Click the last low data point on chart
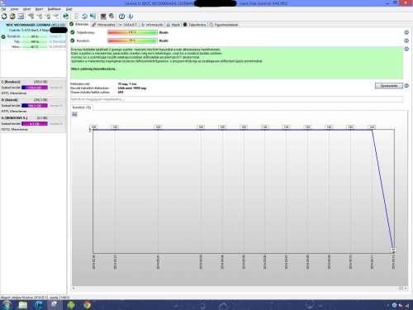 (x=393, y=250)
